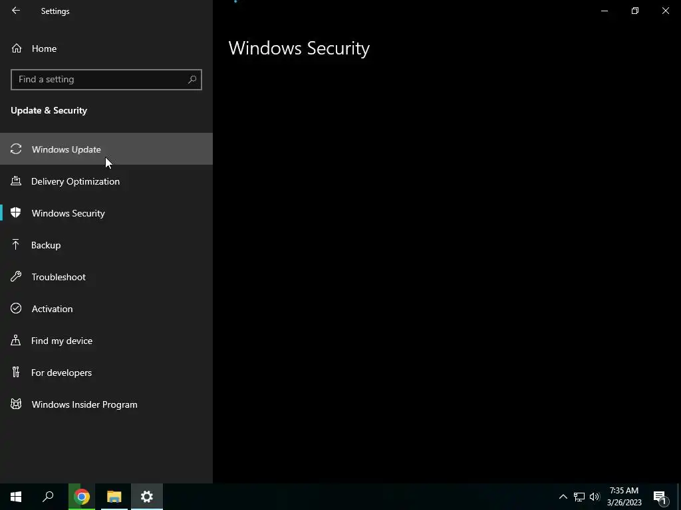Viewport: 681px width, 510px height.
Task: Open Windows Update settings
Action: (x=106, y=149)
